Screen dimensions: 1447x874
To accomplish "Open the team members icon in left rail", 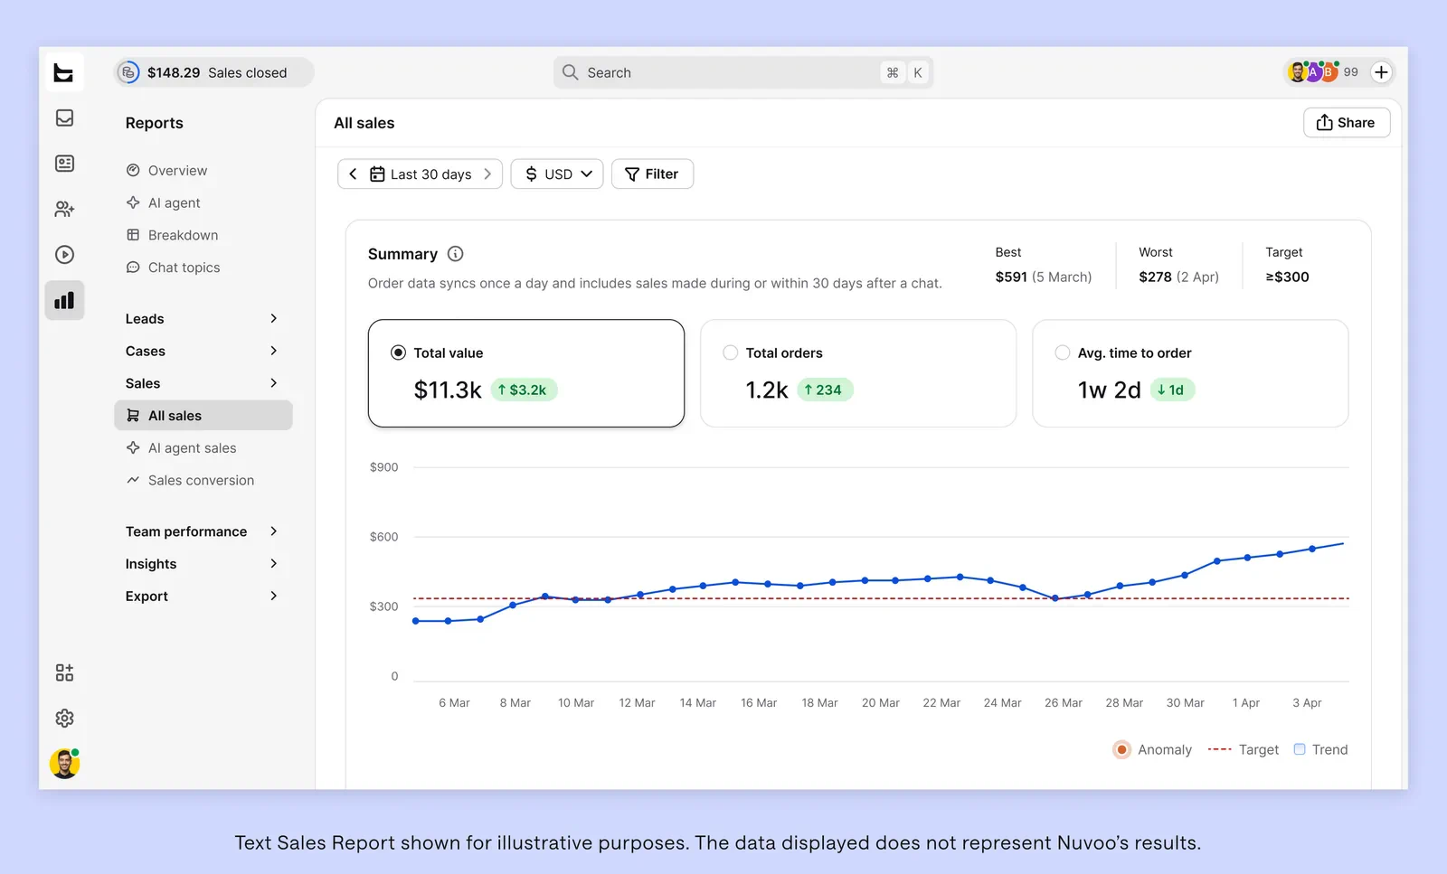I will (64, 209).
